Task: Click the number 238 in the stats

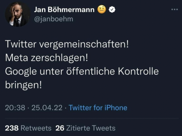Action: click(x=12, y=128)
